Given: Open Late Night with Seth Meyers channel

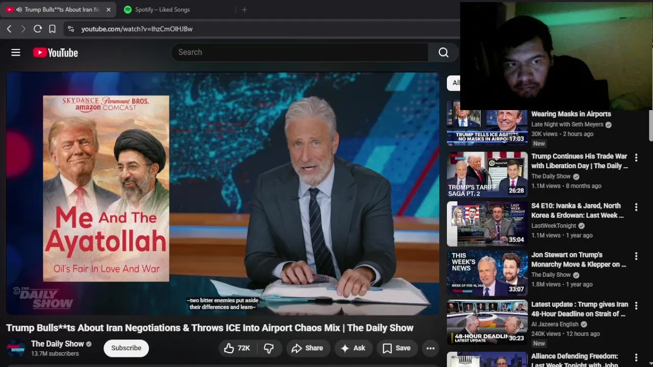Looking at the screenshot, I should (x=567, y=124).
